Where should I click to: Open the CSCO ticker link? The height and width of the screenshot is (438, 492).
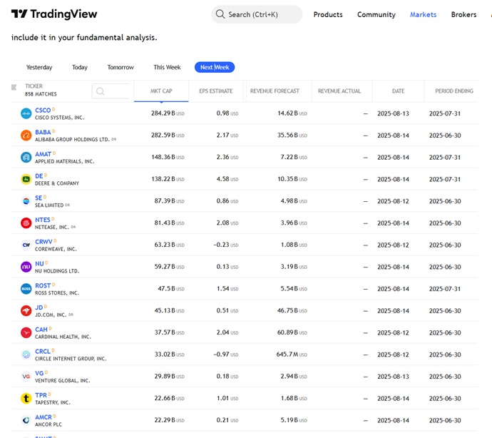pos(43,110)
